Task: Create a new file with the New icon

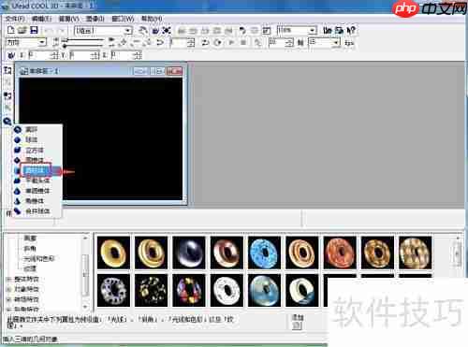Action: point(11,30)
